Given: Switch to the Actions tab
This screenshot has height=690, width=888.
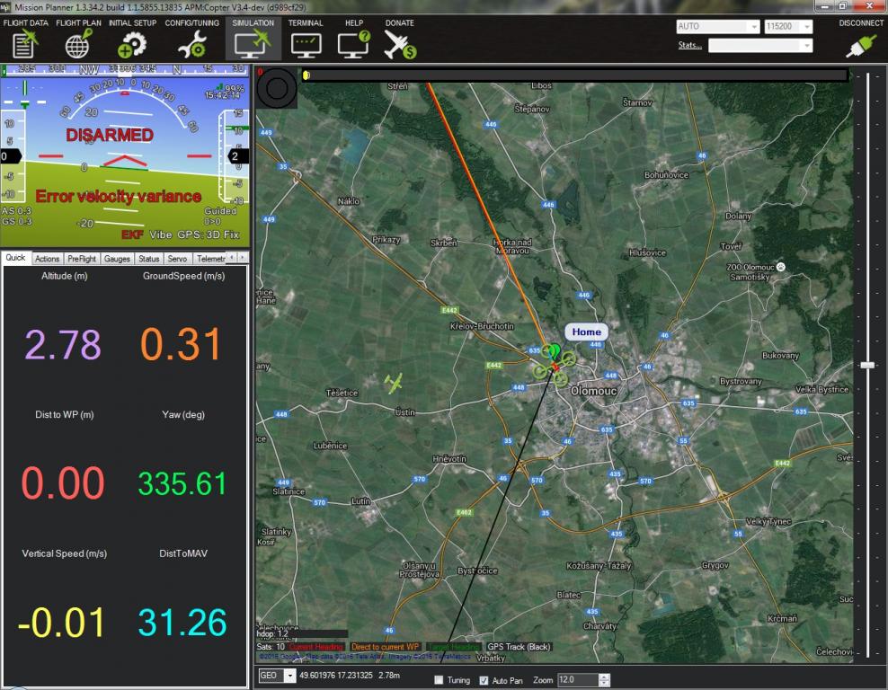Looking at the screenshot, I should tap(48, 259).
